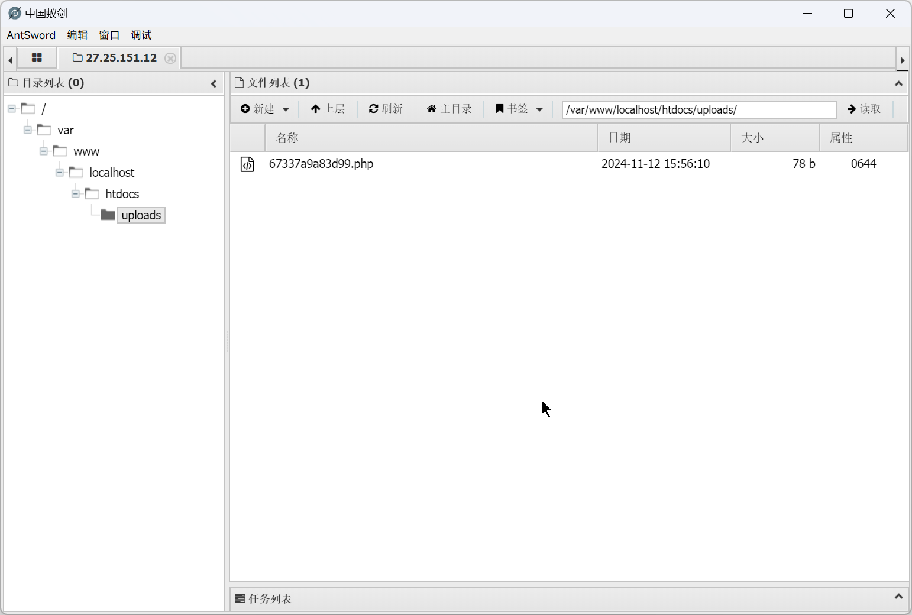Collapse the directory list panel chevron
The image size is (912, 615).
tap(214, 84)
